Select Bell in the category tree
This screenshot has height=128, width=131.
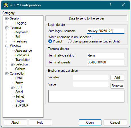click(x=18, y=37)
